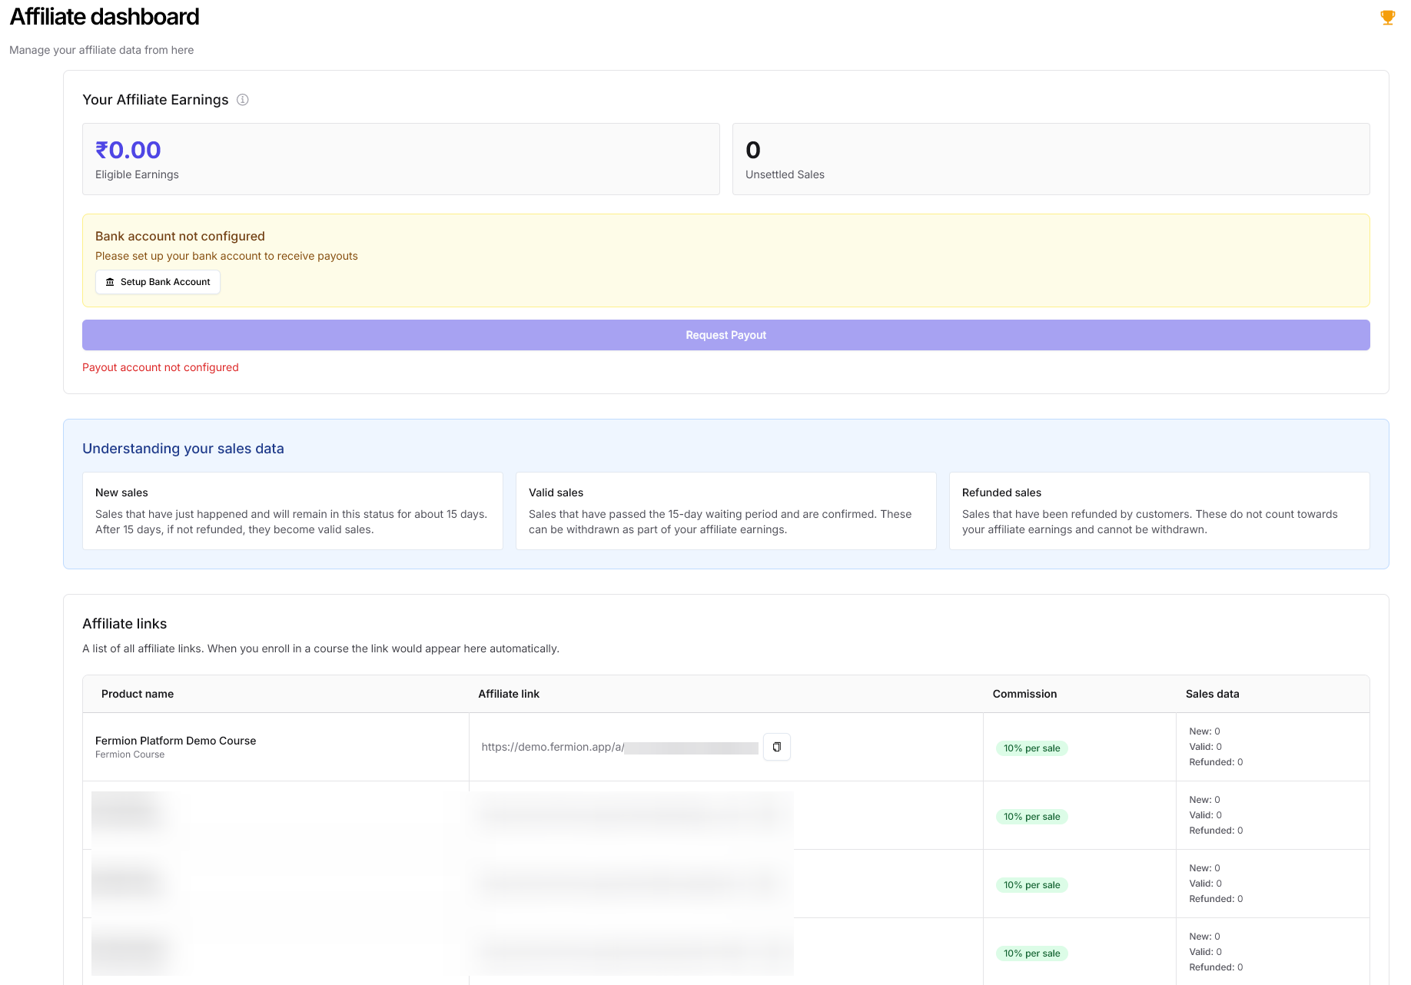Screen dimensions: 1411x985
Task: Select the Eligible Earnings amount card
Action: pyautogui.click(x=401, y=158)
